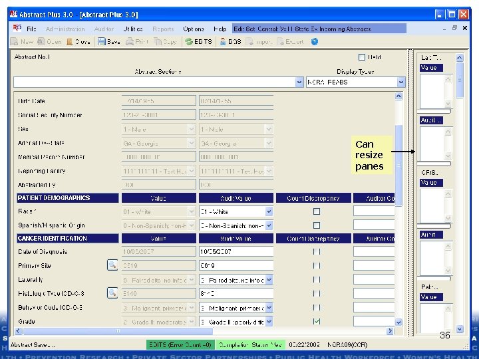
Task: Check Count Discrepancy for Laterality
Action: click(317, 280)
